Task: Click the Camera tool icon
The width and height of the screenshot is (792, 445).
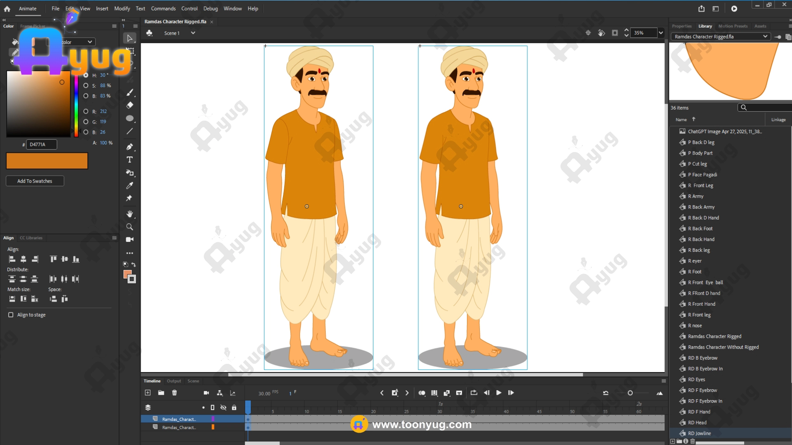Action: (130, 239)
